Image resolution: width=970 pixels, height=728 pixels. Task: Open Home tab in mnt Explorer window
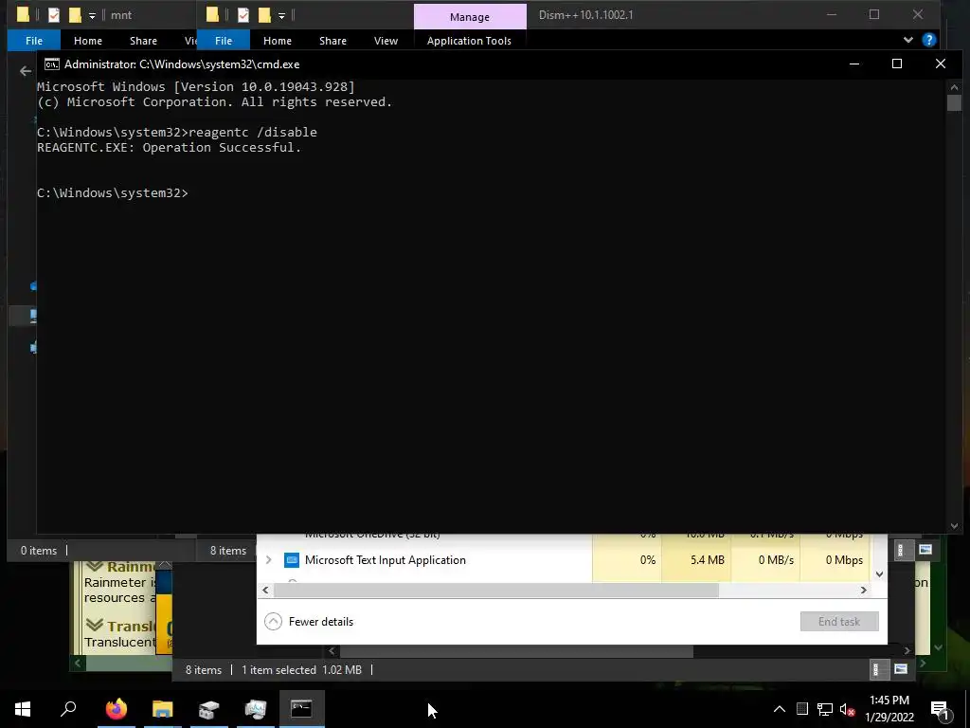(x=88, y=41)
